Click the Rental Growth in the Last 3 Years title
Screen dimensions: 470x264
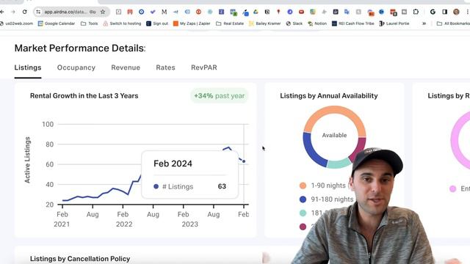pos(84,96)
